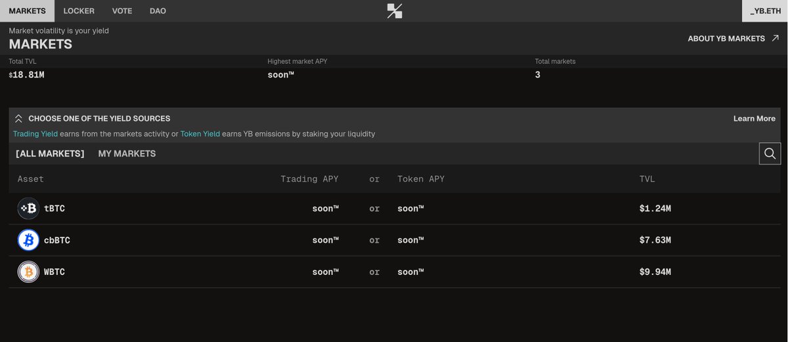Sort by the Trading APY column header
This screenshot has height=342, width=788.
(x=309, y=179)
